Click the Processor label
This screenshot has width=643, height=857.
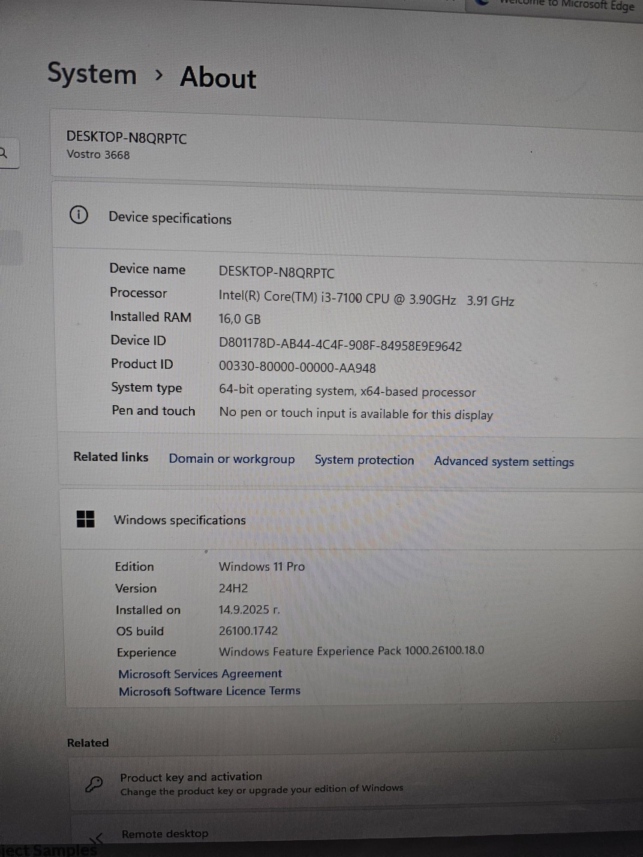(138, 293)
